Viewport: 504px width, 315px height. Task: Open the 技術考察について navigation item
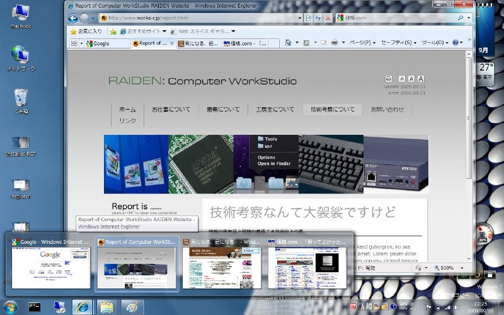point(333,109)
